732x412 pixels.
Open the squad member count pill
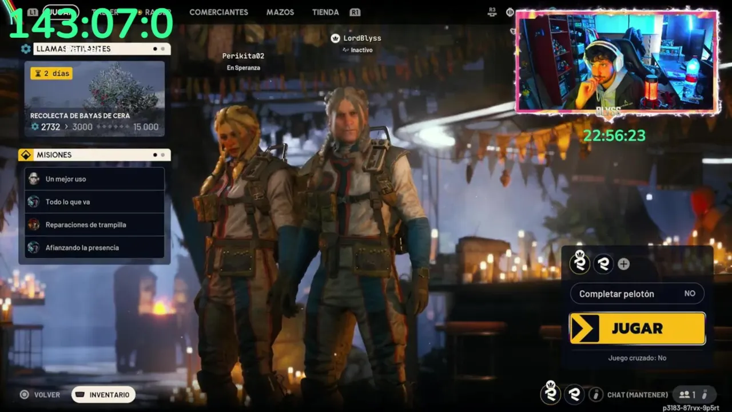point(694,394)
